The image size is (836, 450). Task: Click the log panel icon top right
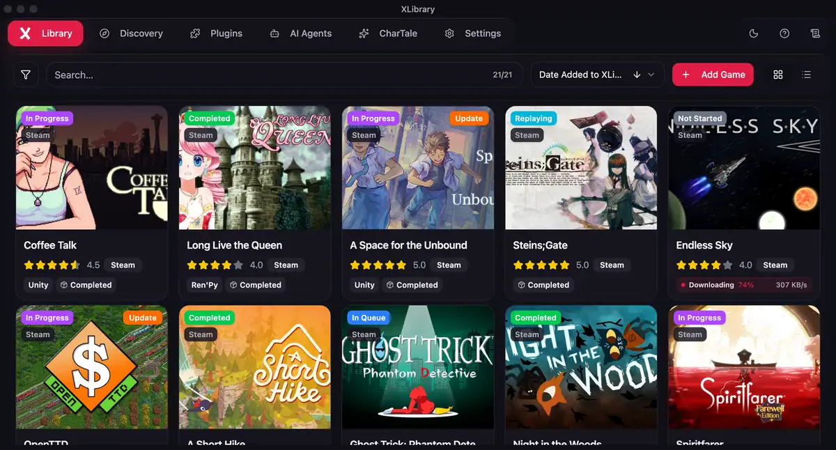tap(815, 33)
